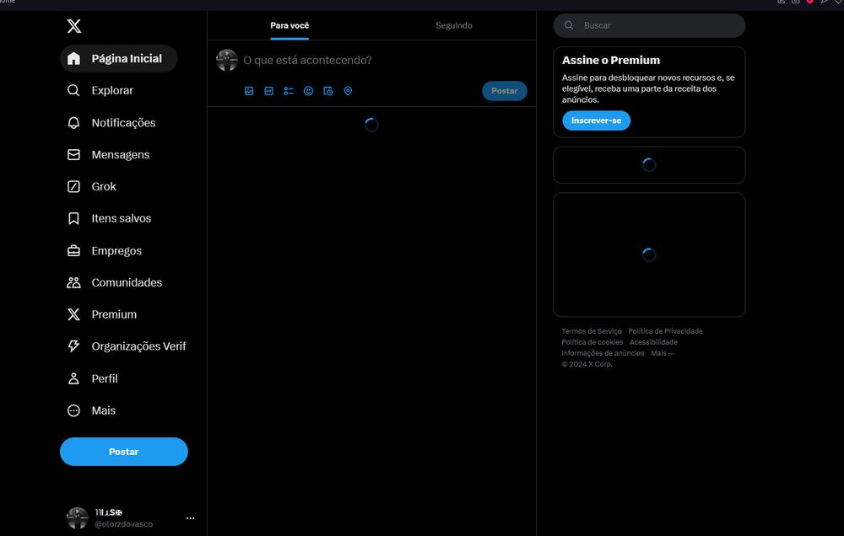The height and width of the screenshot is (536, 844).
Task: Click Inscrever-se Premium button
Action: 597,121
